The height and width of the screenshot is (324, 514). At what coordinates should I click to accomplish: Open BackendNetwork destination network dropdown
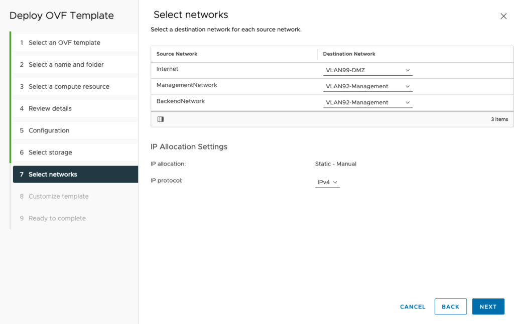pyautogui.click(x=367, y=102)
